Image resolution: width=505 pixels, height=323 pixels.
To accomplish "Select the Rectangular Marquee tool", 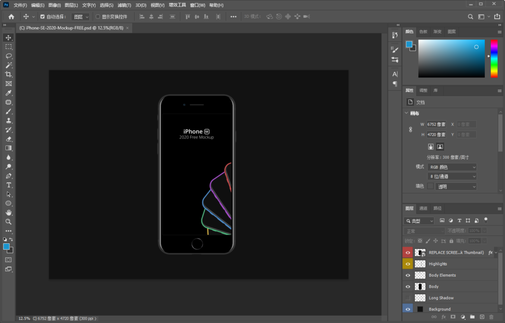I will click(8, 47).
